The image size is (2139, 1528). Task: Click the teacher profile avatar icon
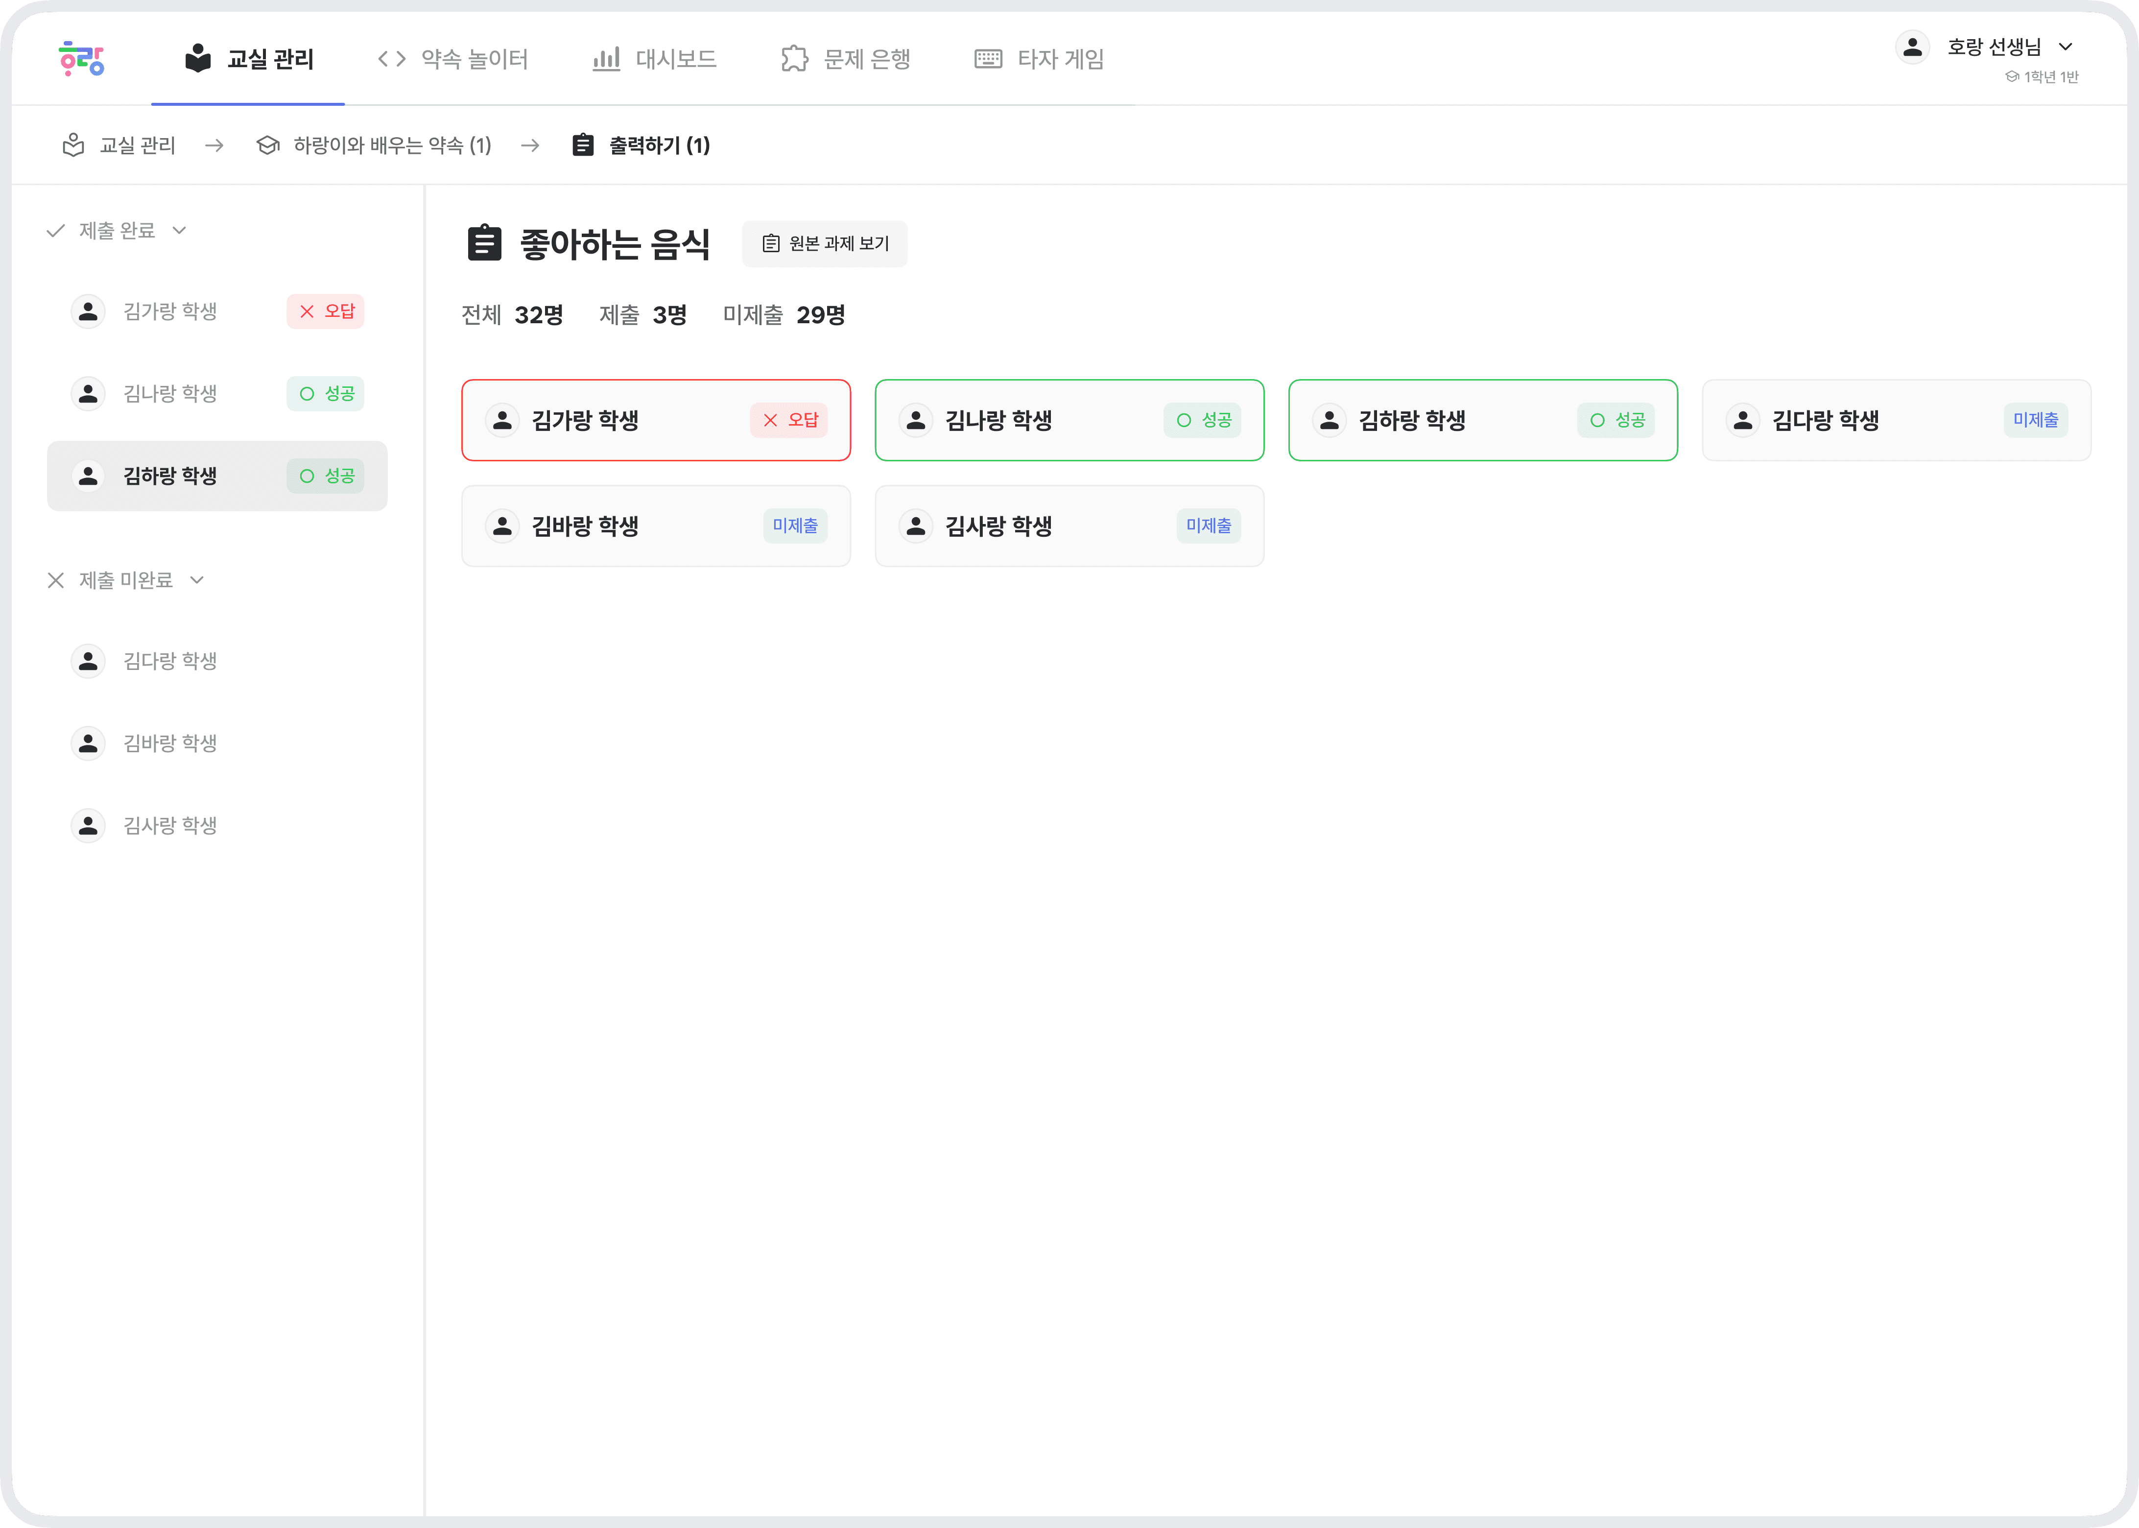(x=1912, y=47)
